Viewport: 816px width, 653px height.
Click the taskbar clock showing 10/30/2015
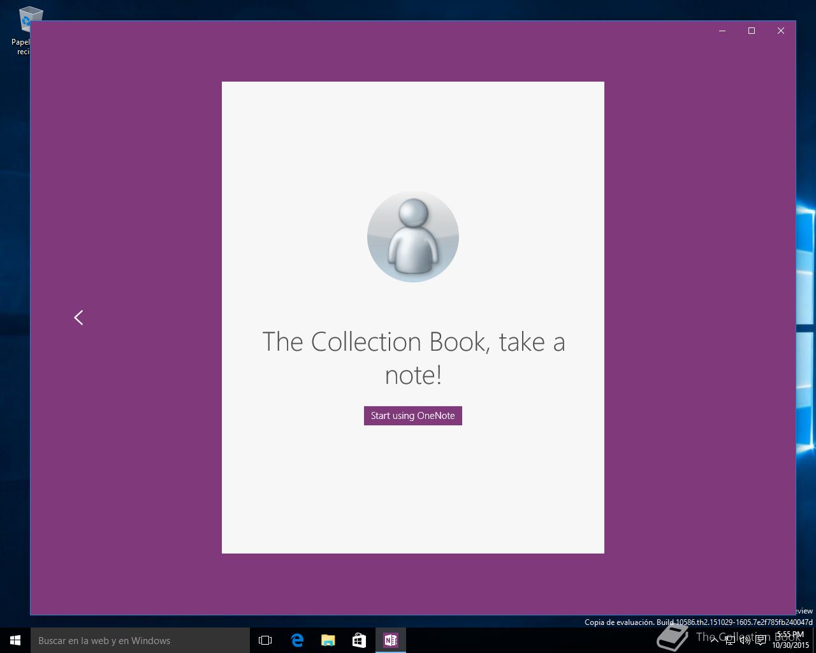click(x=790, y=640)
